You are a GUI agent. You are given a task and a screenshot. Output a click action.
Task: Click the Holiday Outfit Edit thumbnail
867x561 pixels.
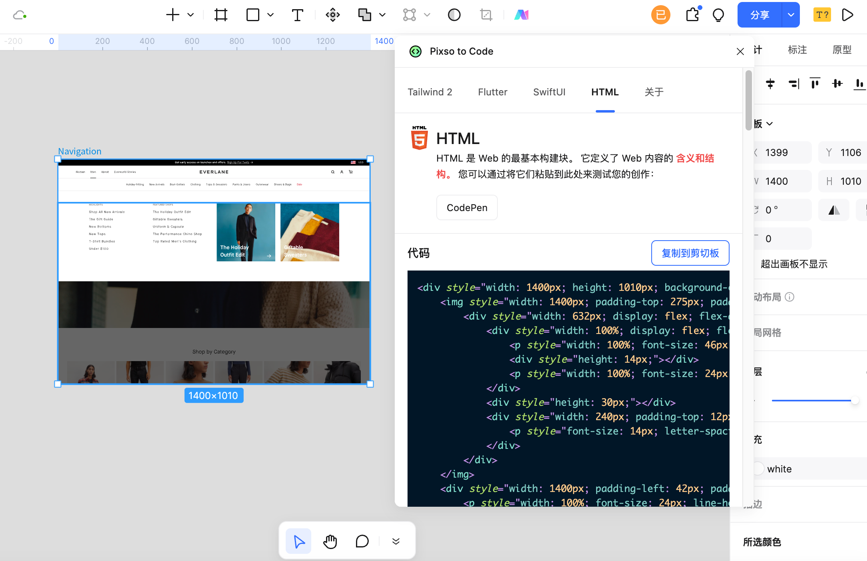pos(246,232)
